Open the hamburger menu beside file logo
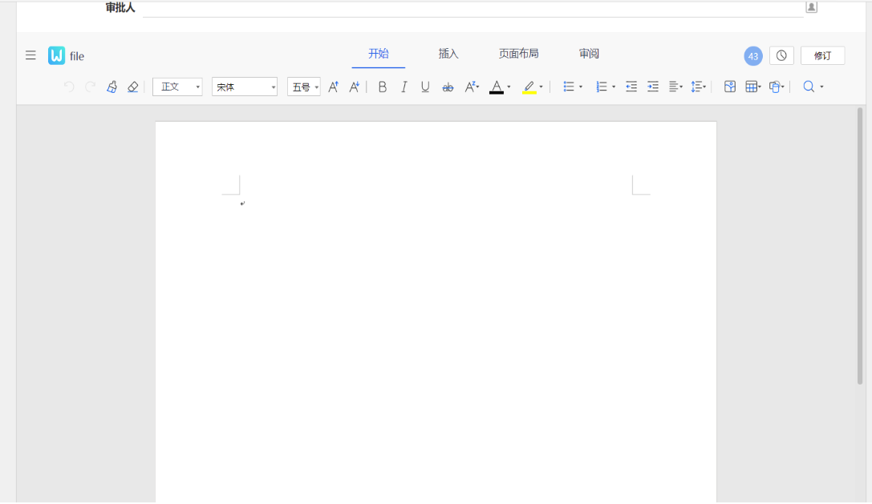 point(30,55)
